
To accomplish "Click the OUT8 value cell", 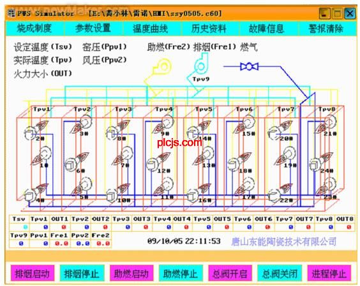I will pos(345,227).
